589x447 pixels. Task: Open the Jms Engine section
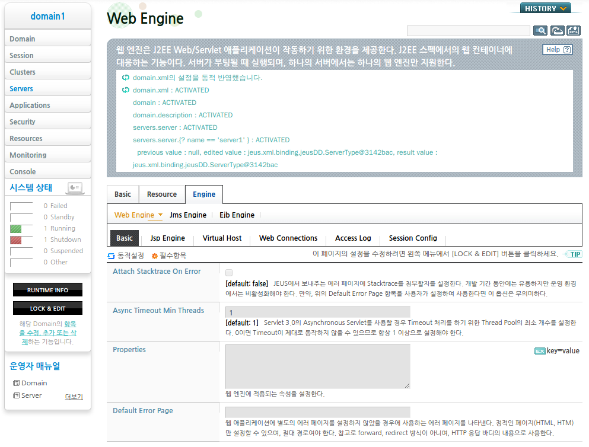pyautogui.click(x=188, y=215)
